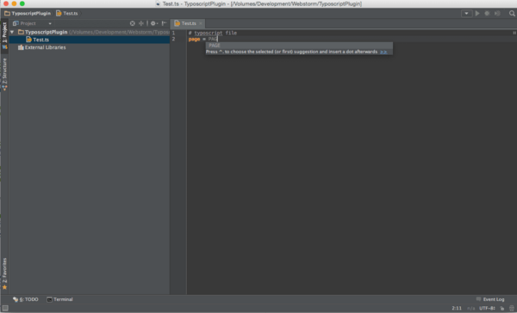This screenshot has height=313, width=517.
Task: Choose the PAGE completion suggestion
Action: 299,46
